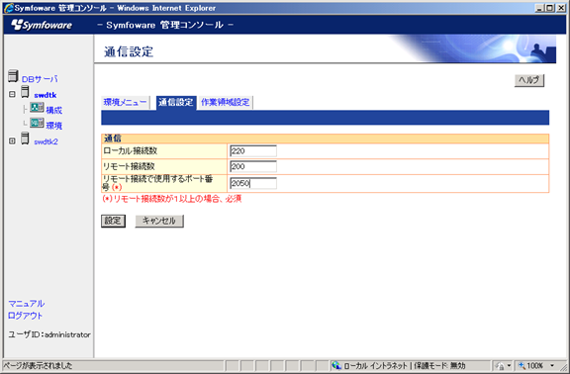Click the Internet Explorer title bar icon
570x374 pixels.
click(x=8, y=8)
